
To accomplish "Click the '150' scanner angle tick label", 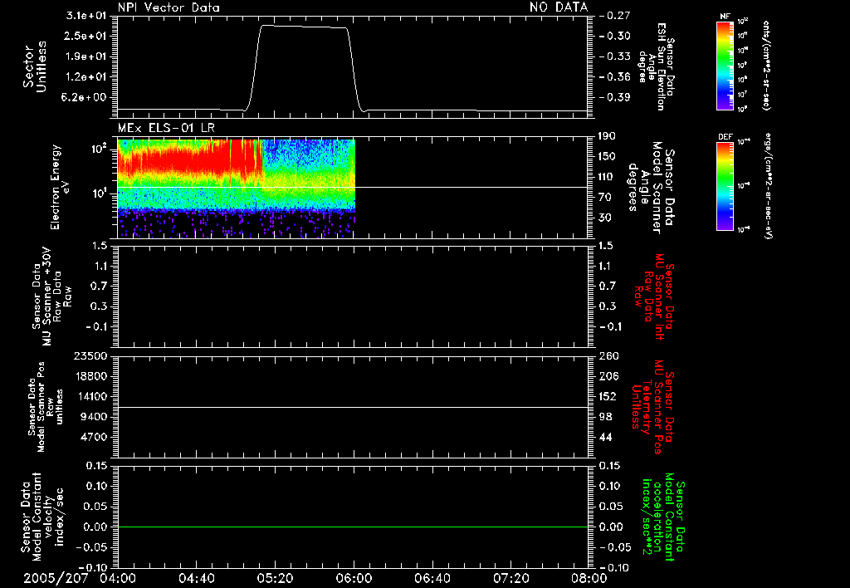I will pos(608,157).
